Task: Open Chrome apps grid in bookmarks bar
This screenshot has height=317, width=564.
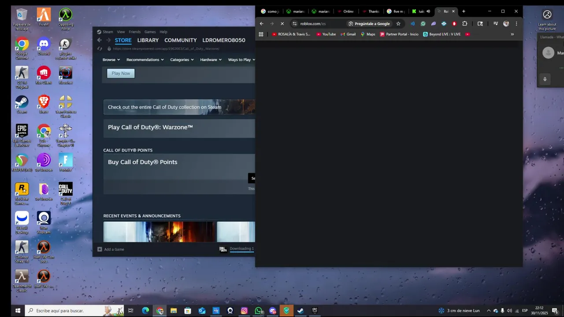Action: pos(261,34)
